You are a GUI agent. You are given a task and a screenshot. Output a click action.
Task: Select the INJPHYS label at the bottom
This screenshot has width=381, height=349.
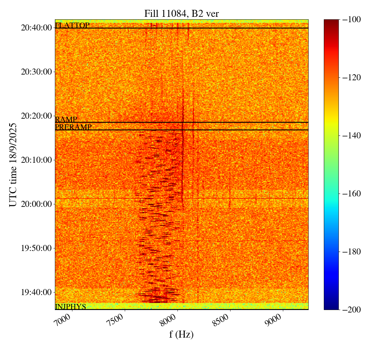click(x=70, y=307)
